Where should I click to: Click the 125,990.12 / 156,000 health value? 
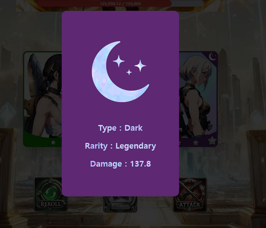click(120, 4)
